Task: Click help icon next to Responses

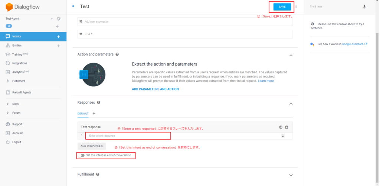Action: point(99,103)
